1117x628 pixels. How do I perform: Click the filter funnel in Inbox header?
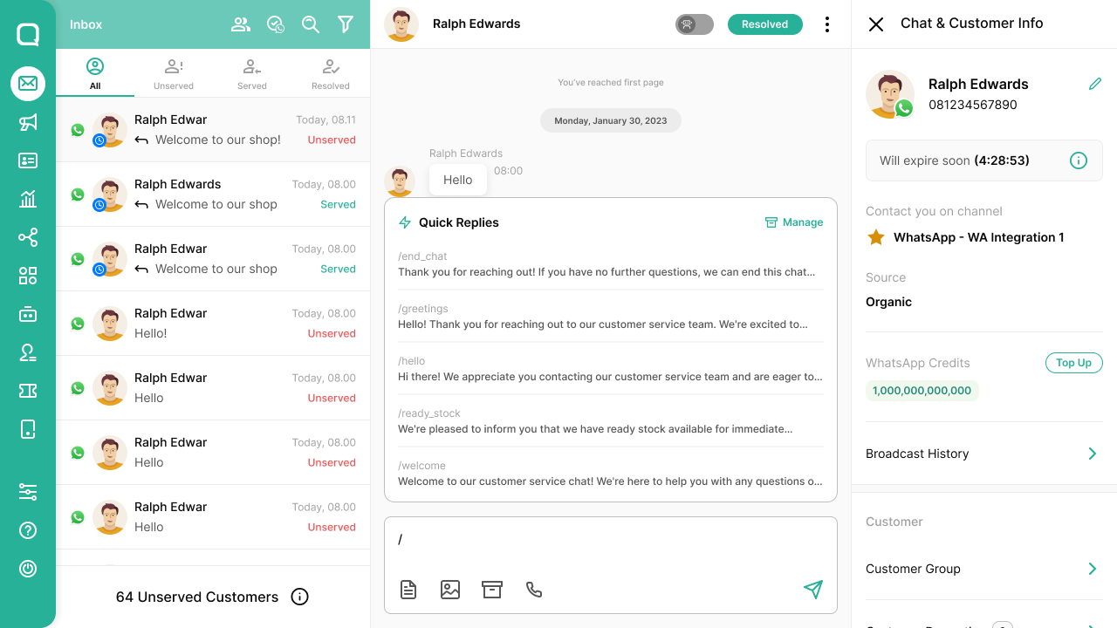point(346,24)
